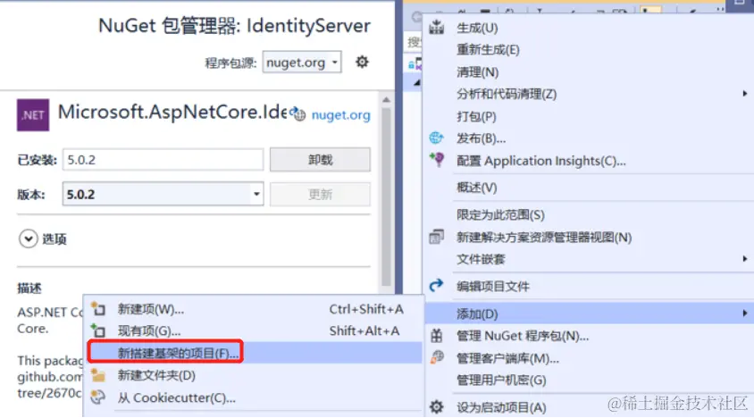Click the New Item (新建项) icon
This screenshot has width=754, height=418.
coord(98,308)
